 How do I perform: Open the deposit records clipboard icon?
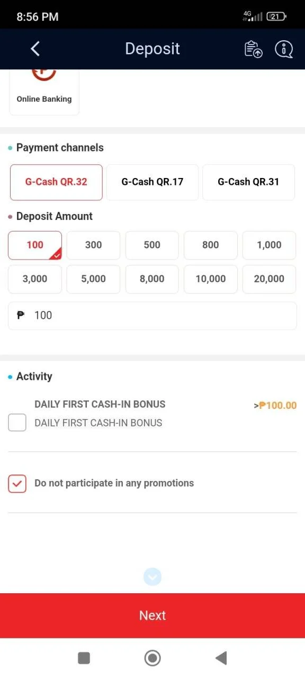(x=254, y=49)
